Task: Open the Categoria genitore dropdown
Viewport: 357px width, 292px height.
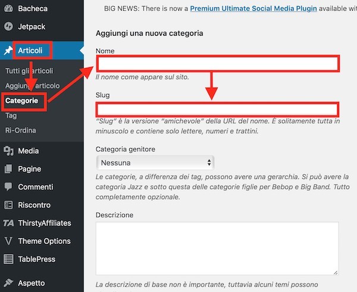Action: (x=155, y=163)
